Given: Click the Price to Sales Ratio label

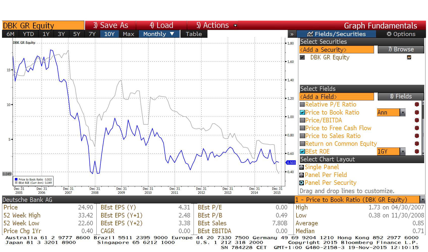Looking at the screenshot, I should click(x=333, y=136).
